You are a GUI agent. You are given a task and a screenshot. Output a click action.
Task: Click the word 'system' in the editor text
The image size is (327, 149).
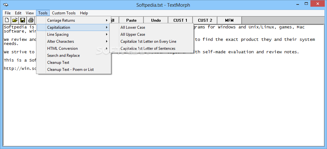[x=307, y=40]
